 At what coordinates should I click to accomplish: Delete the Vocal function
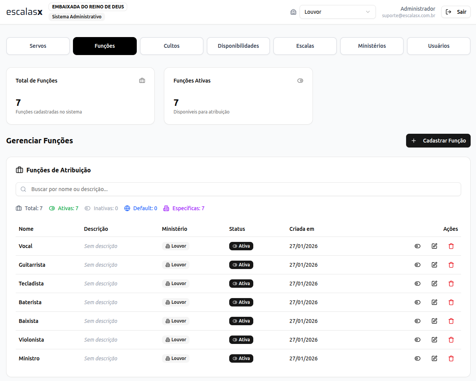[451, 246]
